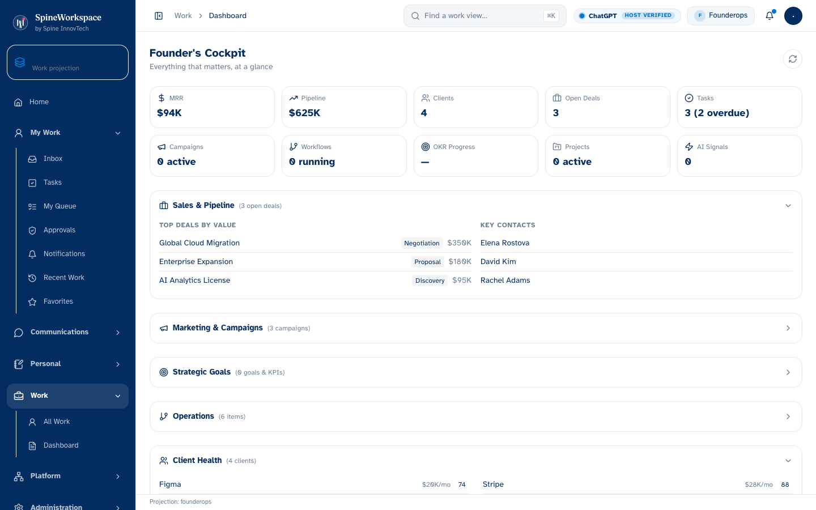This screenshot has width=816, height=510.
Task: Refresh the Founder's Cockpit dashboard
Action: [x=793, y=59]
